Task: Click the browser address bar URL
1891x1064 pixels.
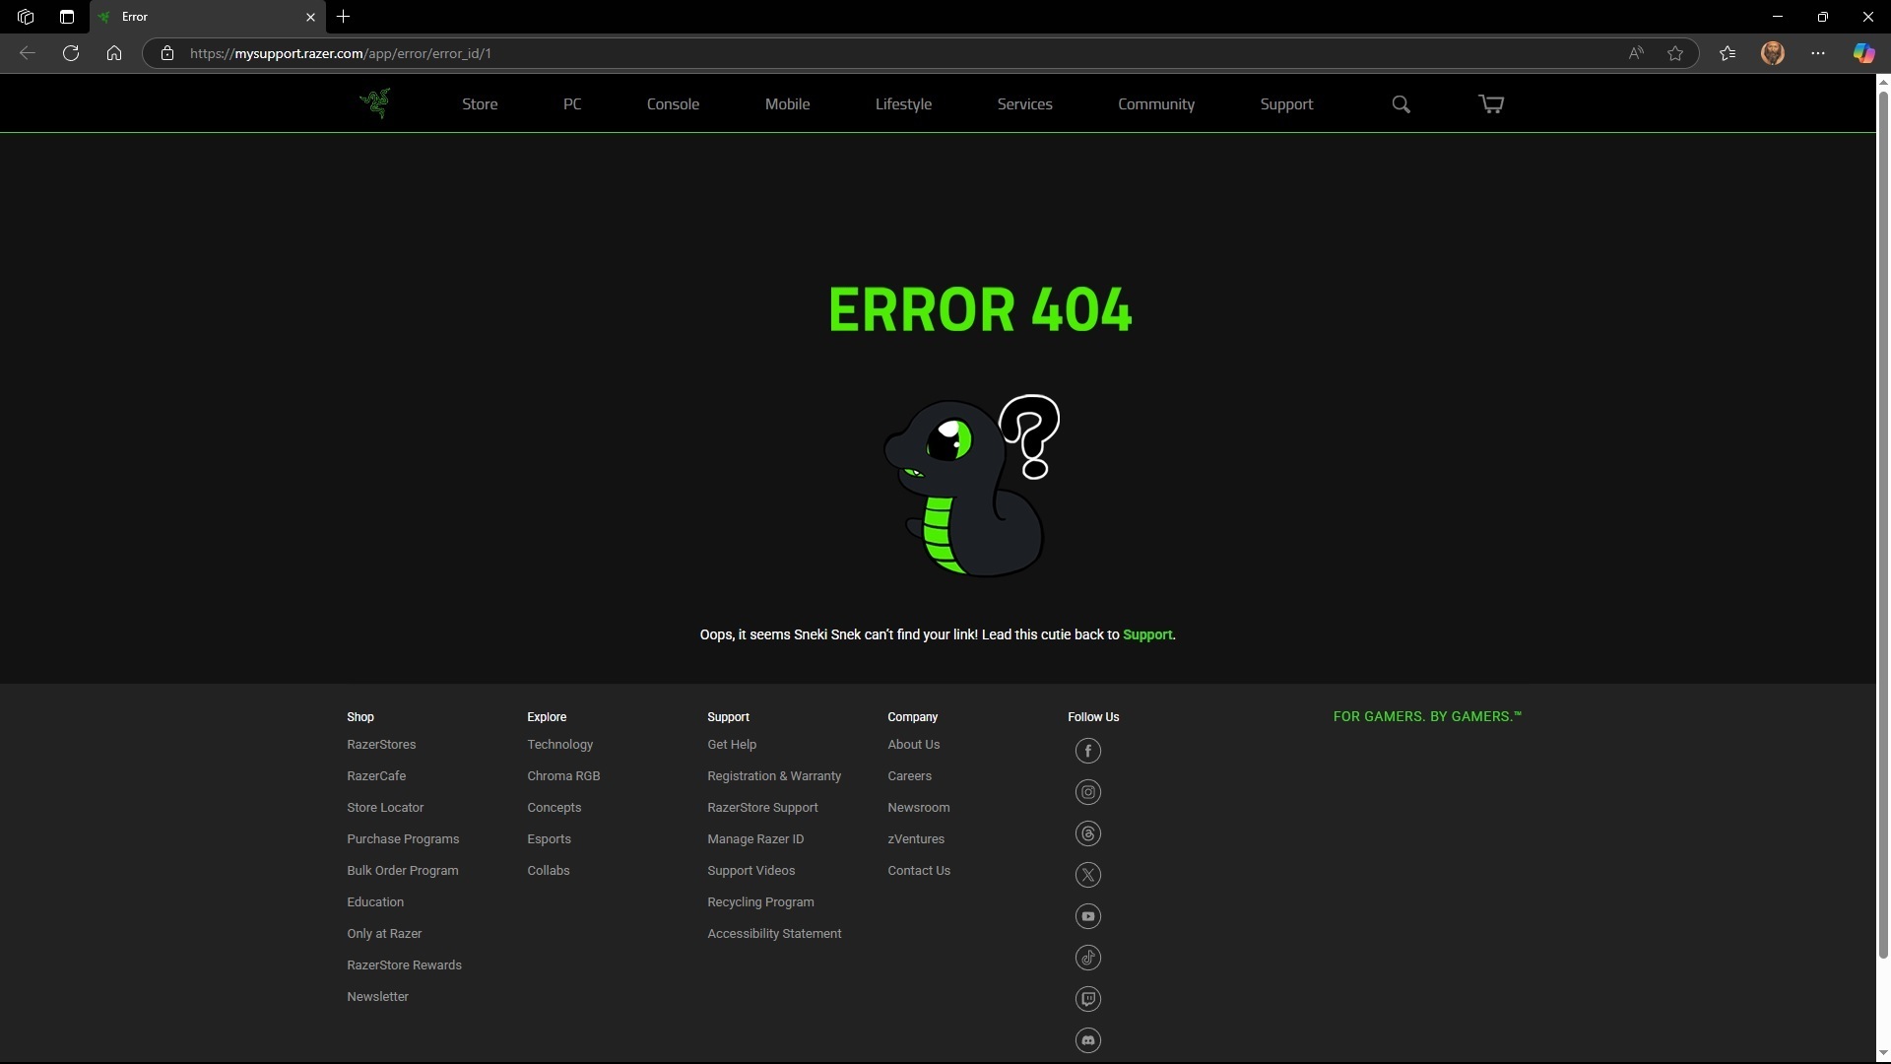Action: [x=340, y=53]
